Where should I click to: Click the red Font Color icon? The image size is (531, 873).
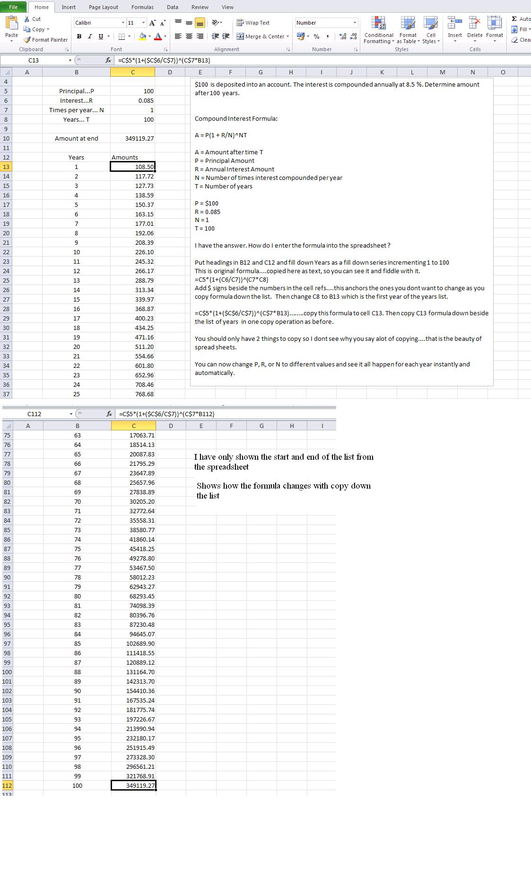pos(158,36)
